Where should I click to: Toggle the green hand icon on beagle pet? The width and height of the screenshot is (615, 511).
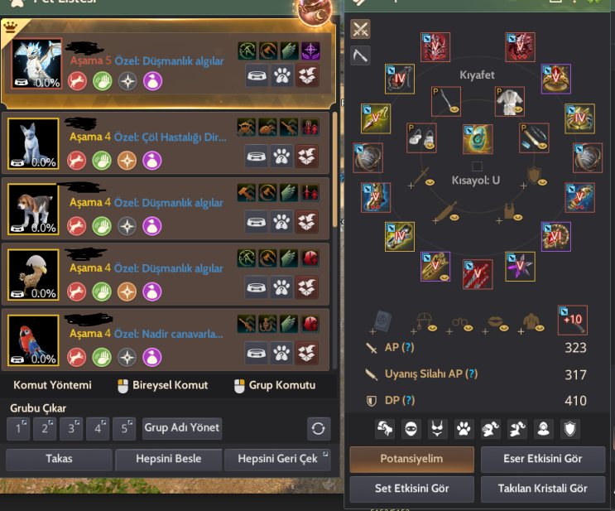coord(102,226)
